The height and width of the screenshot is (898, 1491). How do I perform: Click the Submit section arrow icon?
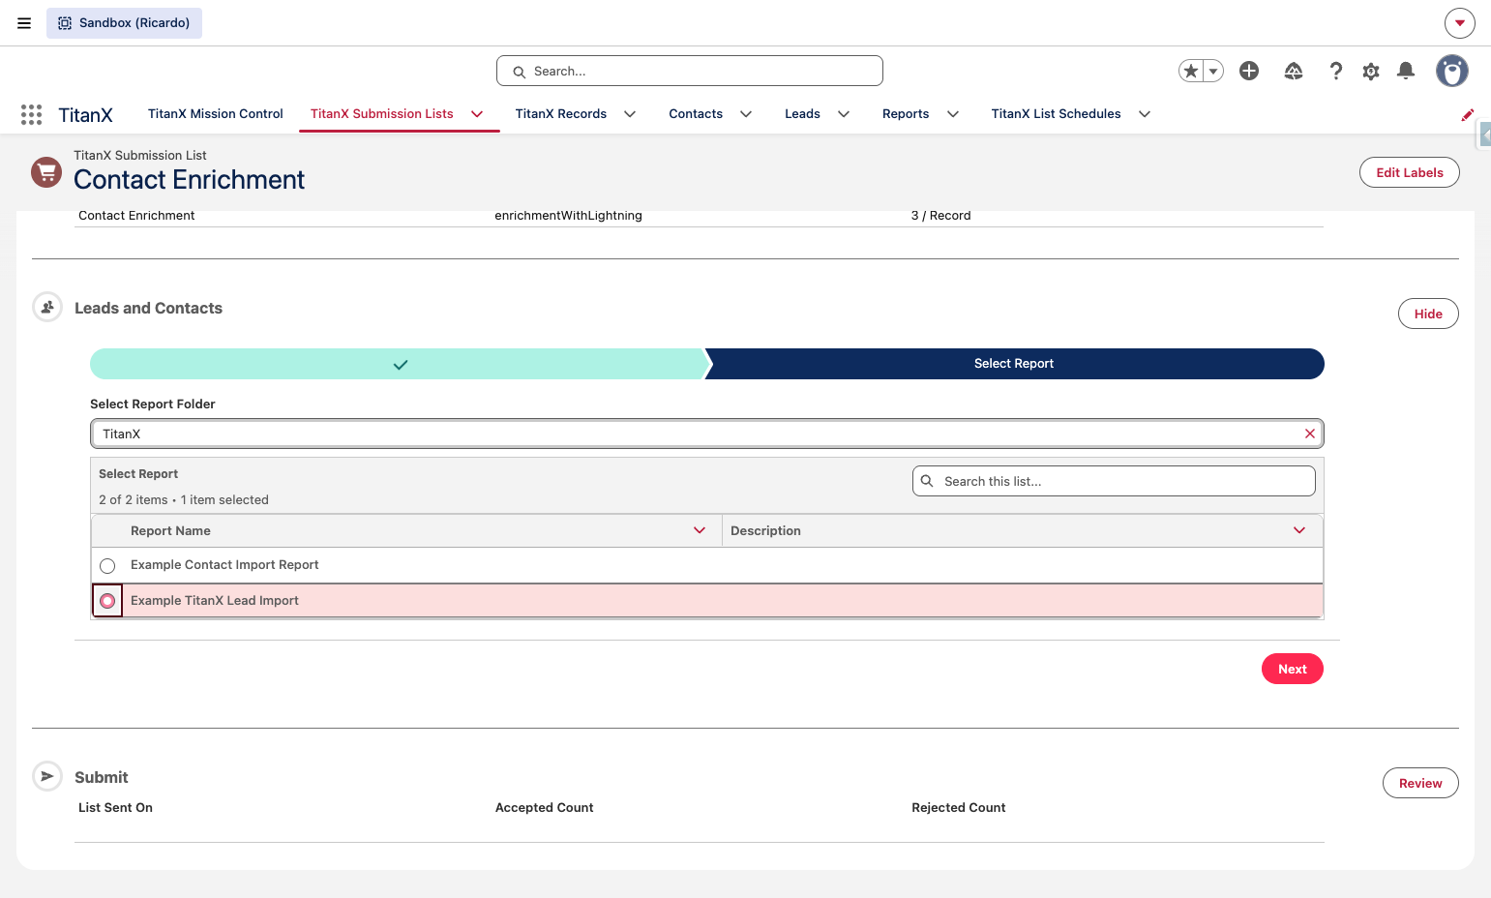click(x=47, y=776)
